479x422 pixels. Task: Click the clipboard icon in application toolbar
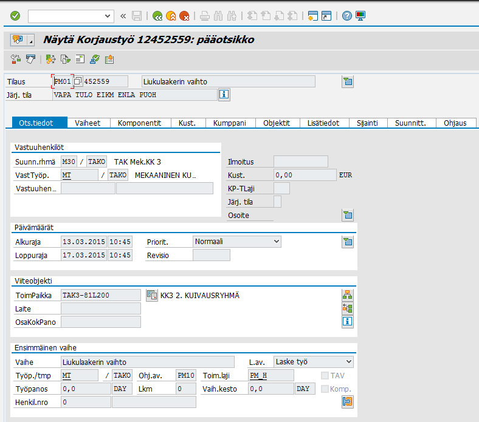pyautogui.click(x=109, y=59)
